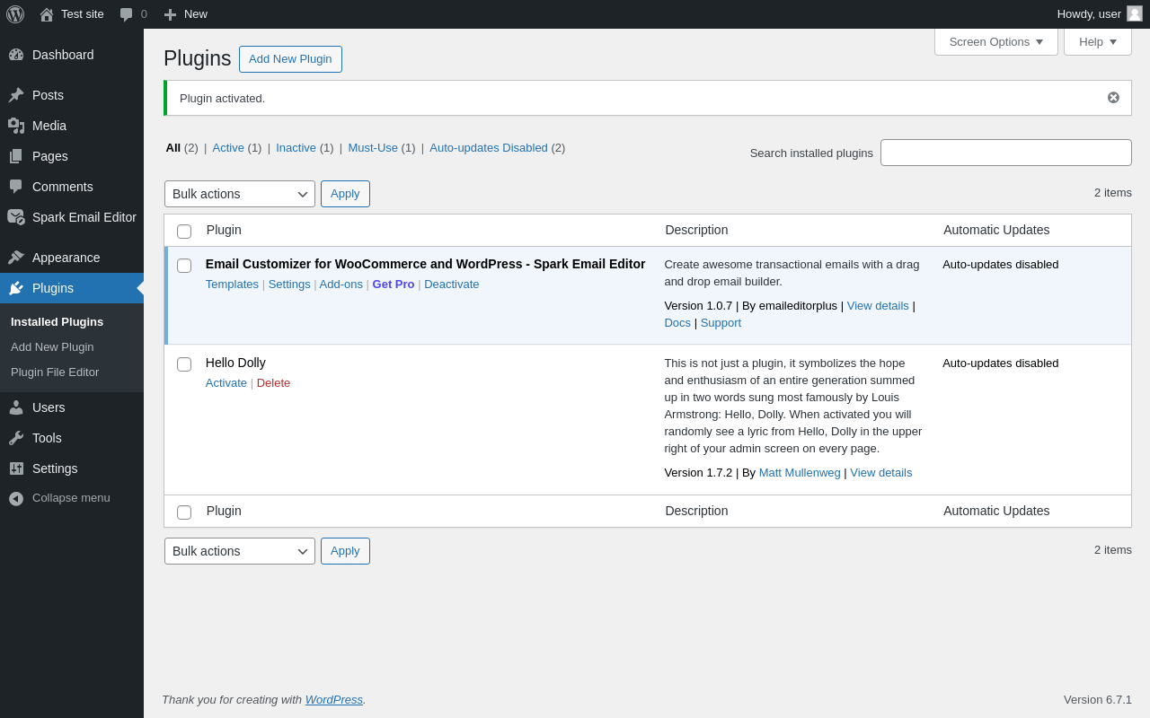Tick the Spark Email Editor plugin checkbox
Viewport: 1150px width, 718px height.
pyautogui.click(x=184, y=266)
